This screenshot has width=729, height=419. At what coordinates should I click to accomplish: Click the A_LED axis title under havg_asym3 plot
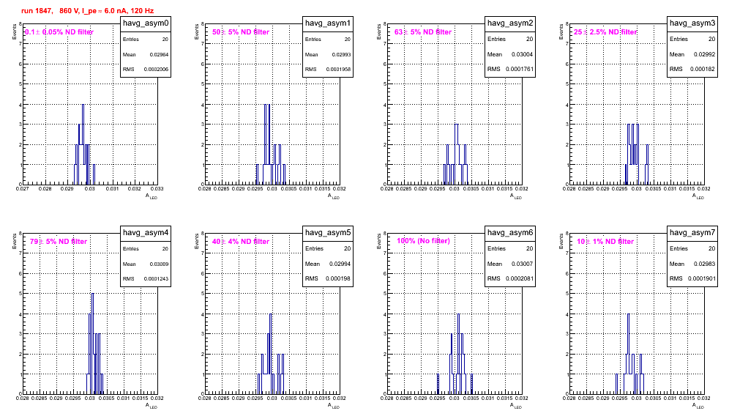tap(698, 196)
